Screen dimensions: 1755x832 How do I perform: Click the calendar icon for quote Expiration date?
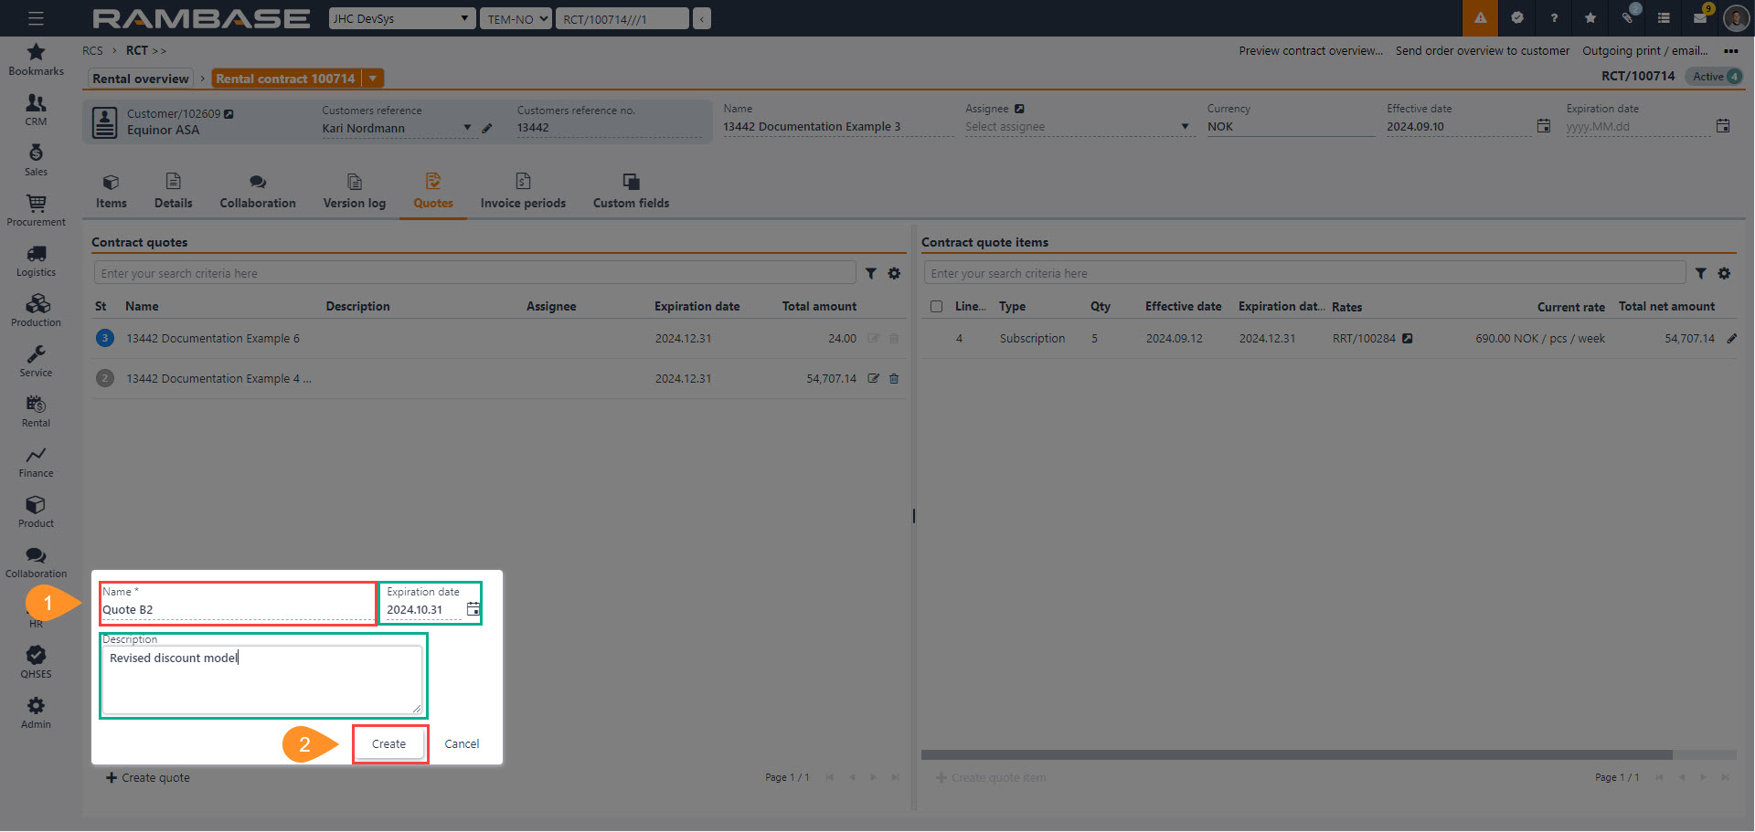click(473, 609)
